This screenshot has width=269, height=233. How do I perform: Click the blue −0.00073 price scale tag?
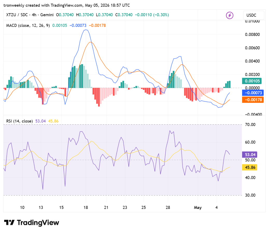click(x=253, y=93)
